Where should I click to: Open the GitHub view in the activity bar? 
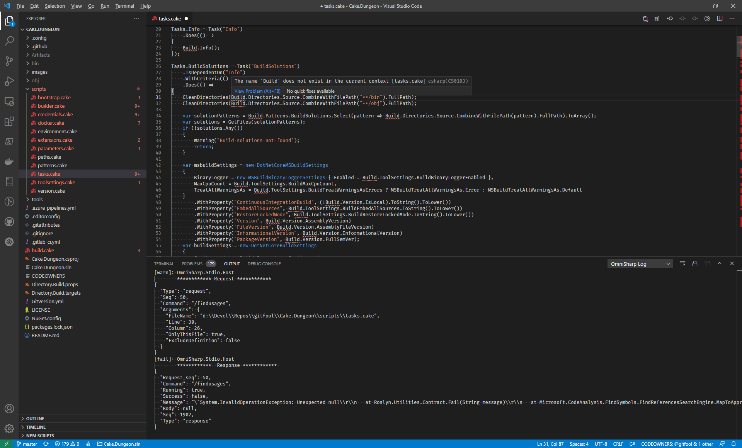tap(9, 222)
